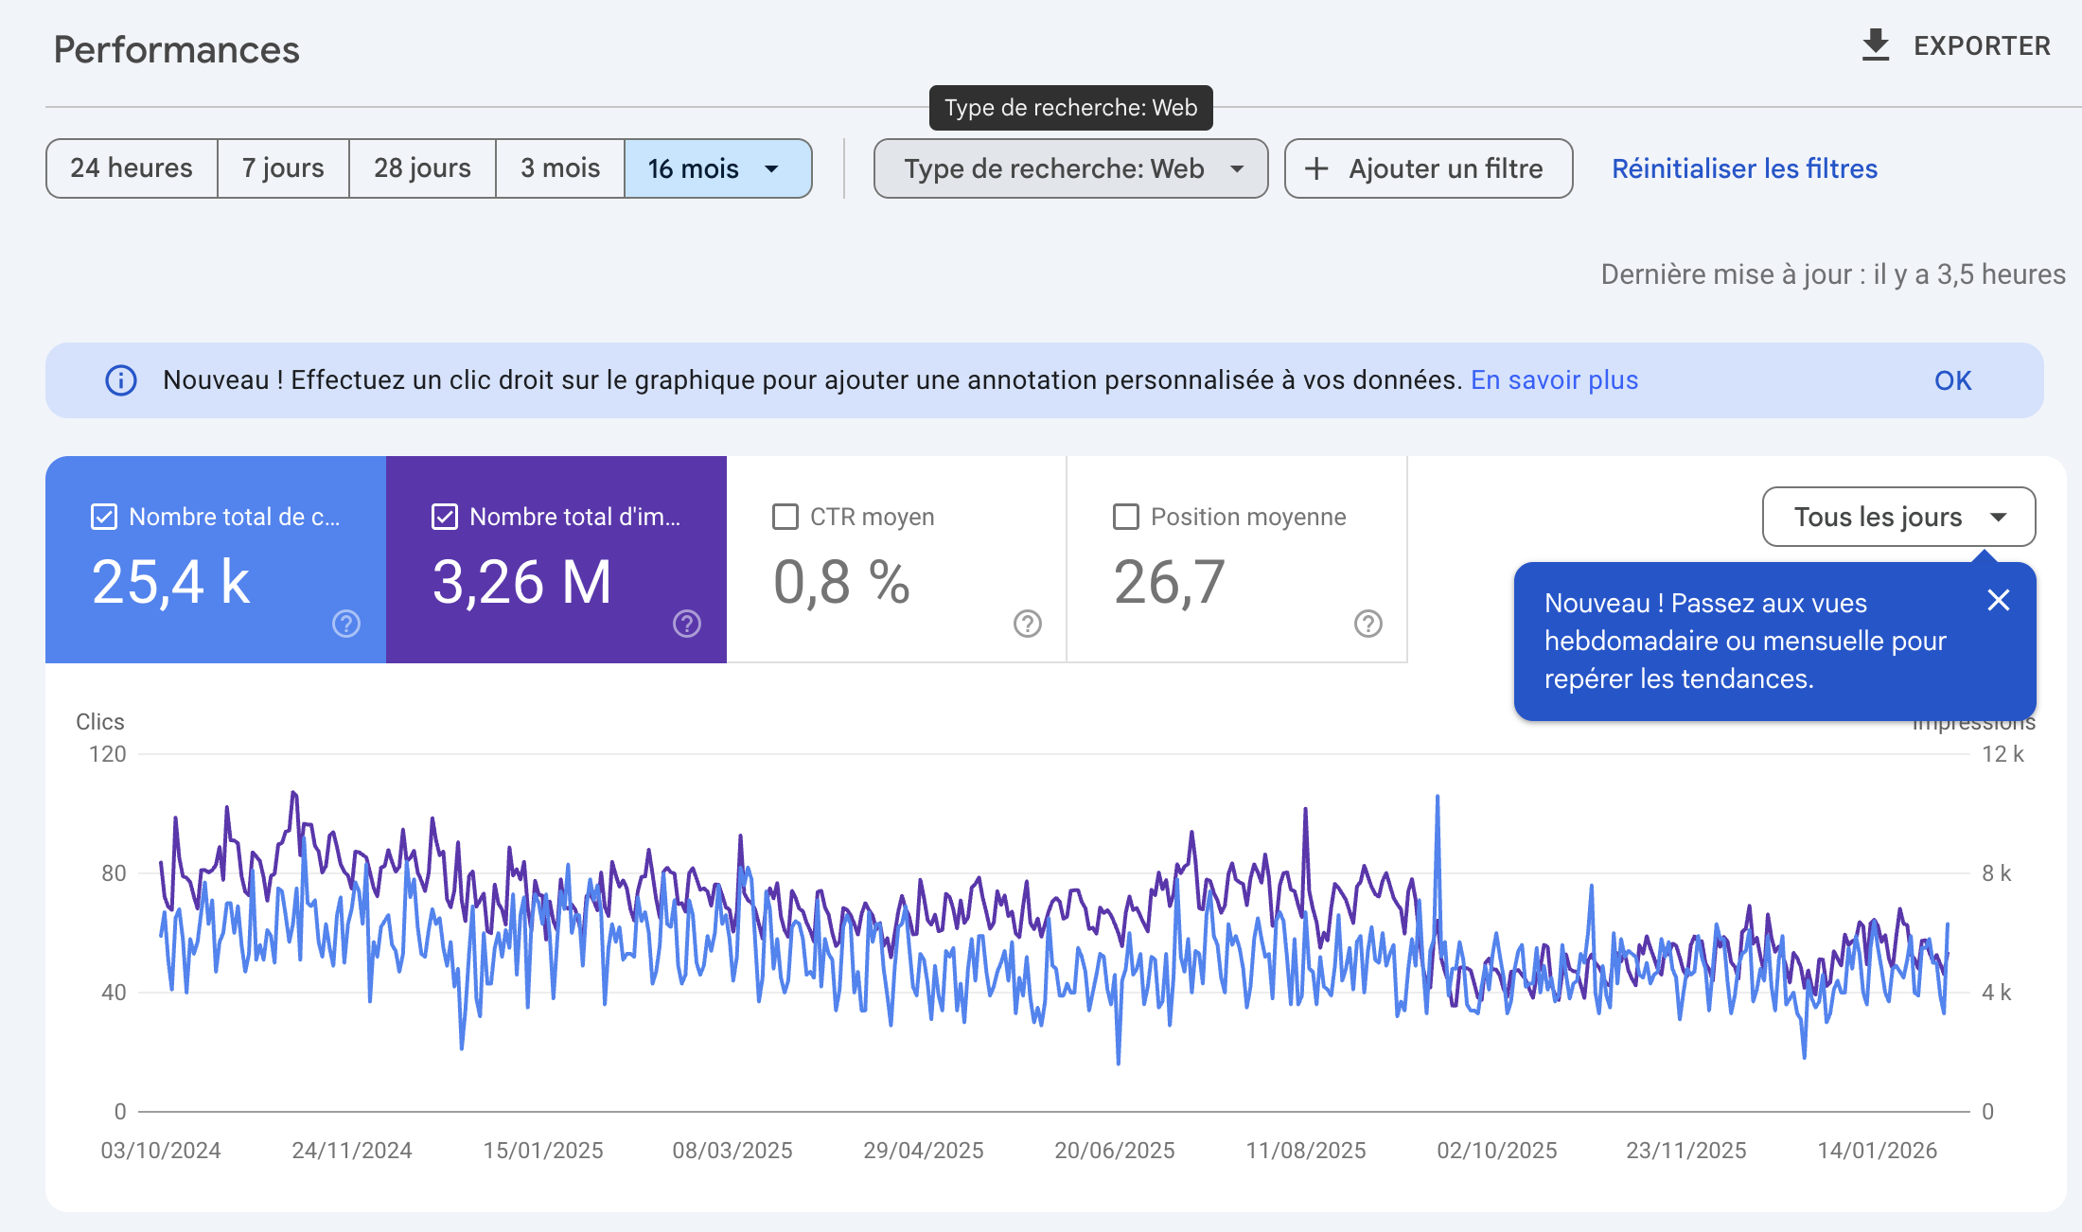Click the CTR moyen help question icon
Viewport: 2082px width, 1232px height.
(1028, 624)
